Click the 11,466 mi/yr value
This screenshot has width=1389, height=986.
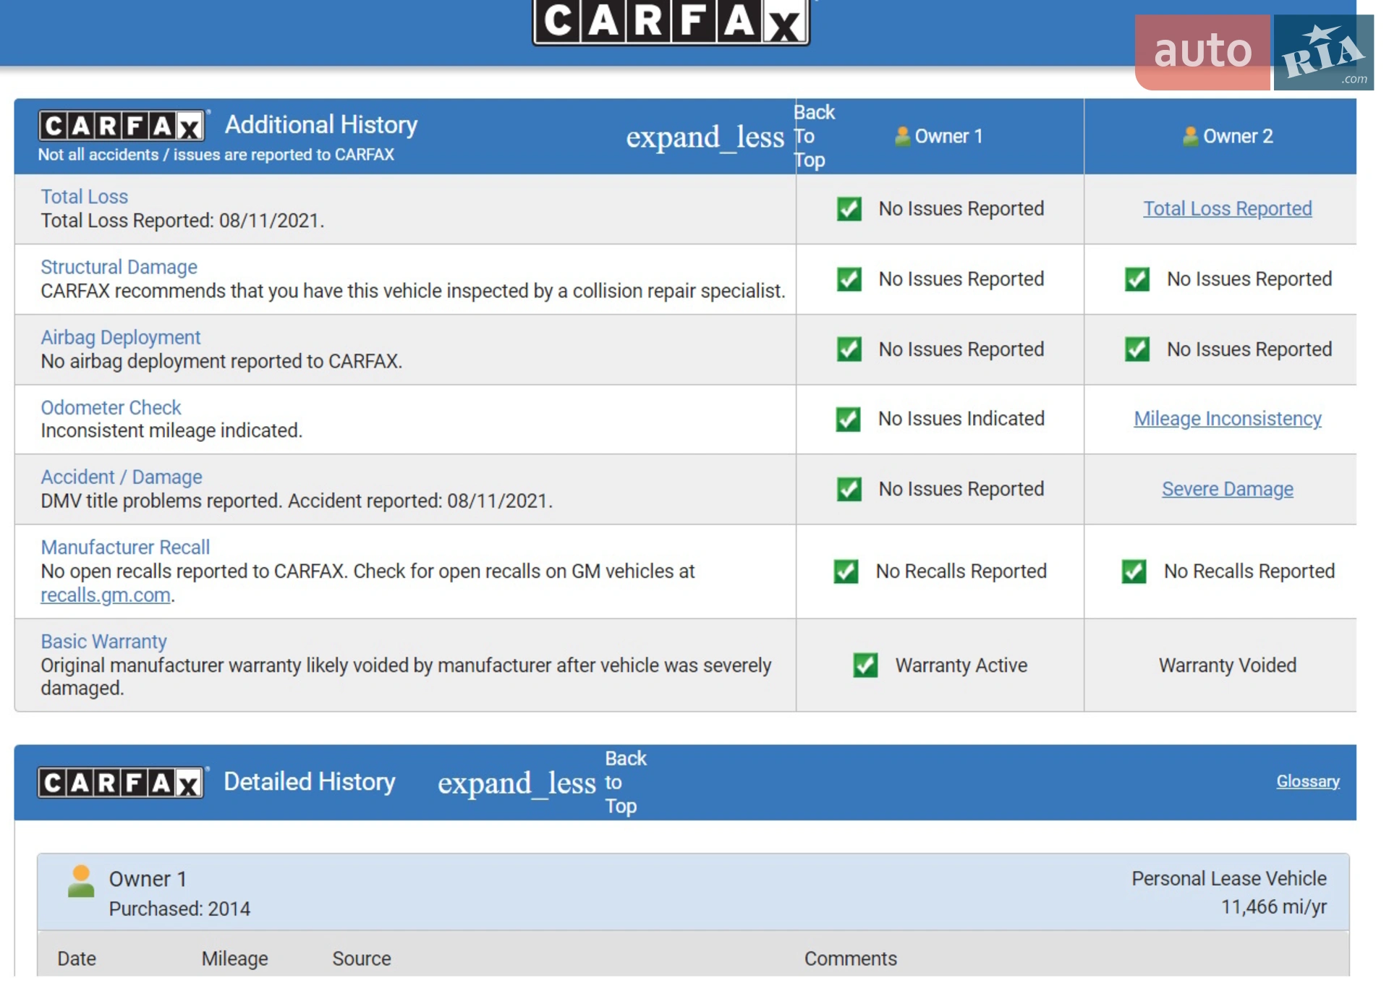[x=1273, y=907]
